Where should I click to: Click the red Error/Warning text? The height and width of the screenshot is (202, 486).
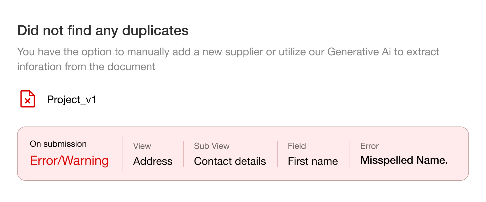pyautogui.click(x=69, y=161)
